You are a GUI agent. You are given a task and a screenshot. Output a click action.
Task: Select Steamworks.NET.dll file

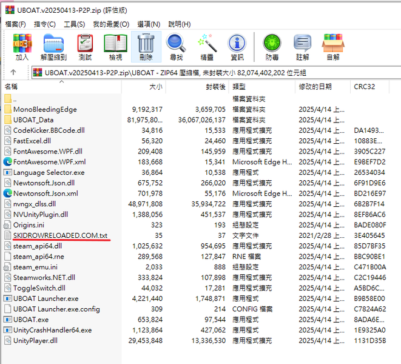[44, 277]
